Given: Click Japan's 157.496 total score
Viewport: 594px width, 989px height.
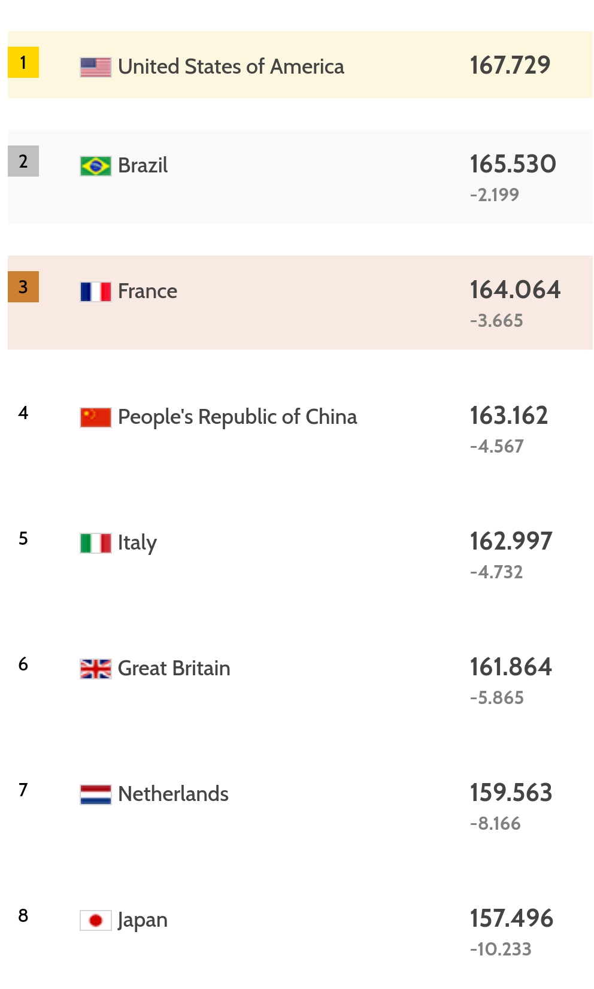Looking at the screenshot, I should point(511,918).
